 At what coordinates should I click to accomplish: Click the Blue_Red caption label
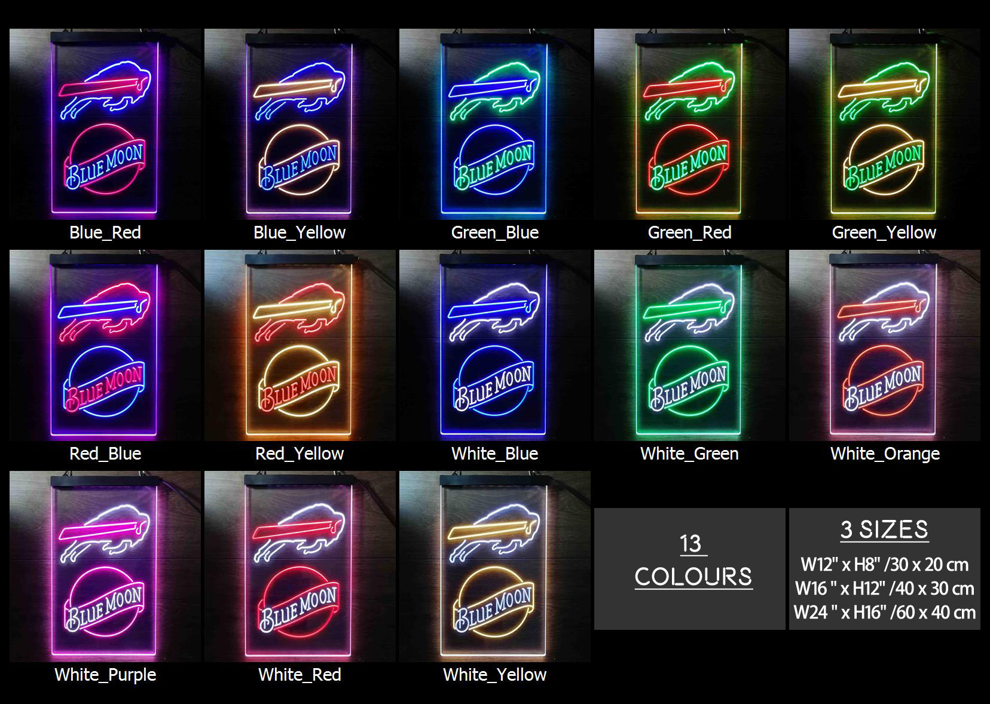pos(105,232)
